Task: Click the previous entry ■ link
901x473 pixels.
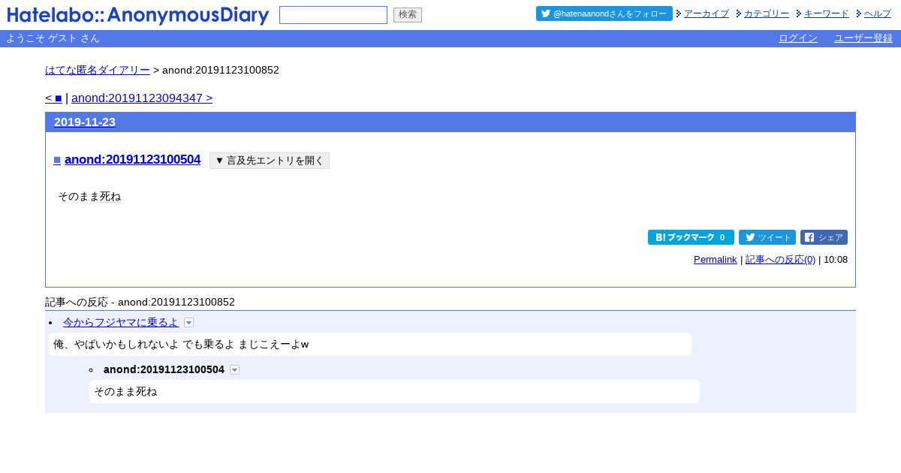Action: pos(53,98)
